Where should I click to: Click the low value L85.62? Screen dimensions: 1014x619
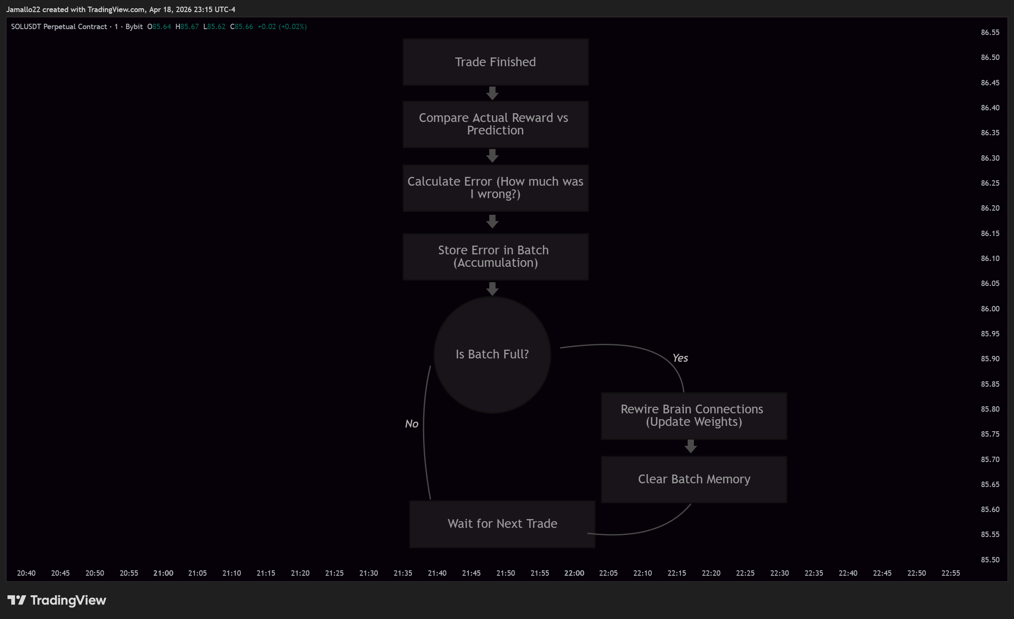coord(214,27)
